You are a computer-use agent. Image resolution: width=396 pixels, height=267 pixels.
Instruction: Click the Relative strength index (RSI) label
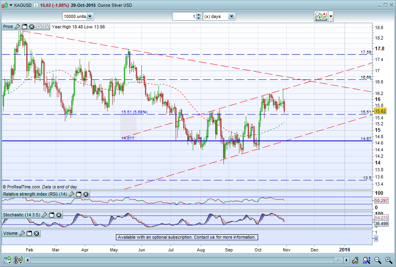[x=35, y=194]
